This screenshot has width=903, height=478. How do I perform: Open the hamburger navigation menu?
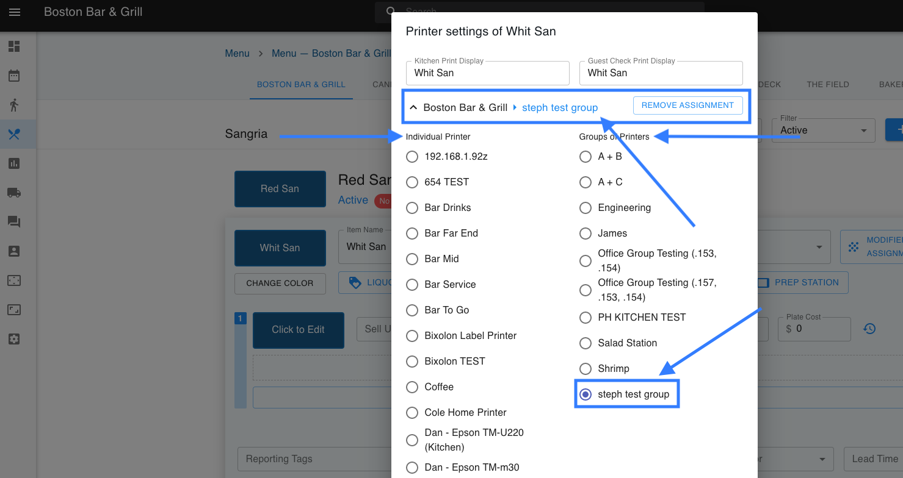[x=15, y=12]
